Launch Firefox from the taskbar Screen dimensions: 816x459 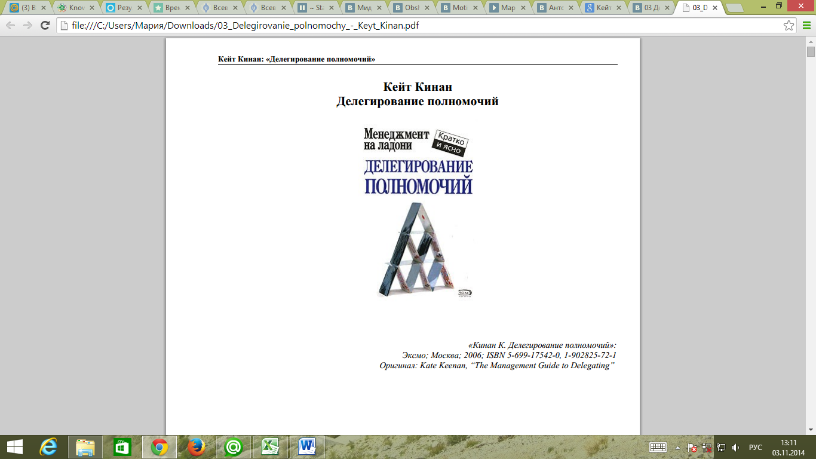pyautogui.click(x=196, y=446)
